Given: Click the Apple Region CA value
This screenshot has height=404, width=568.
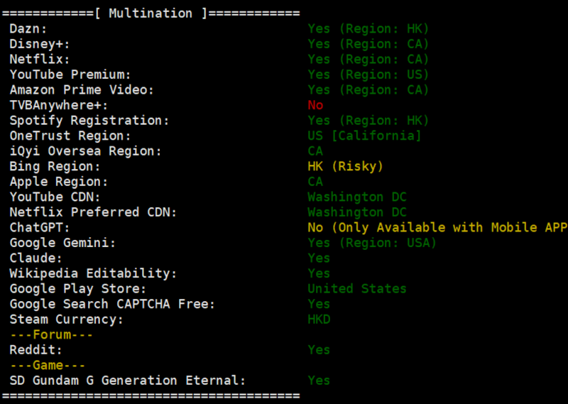Looking at the screenshot, I should pyautogui.click(x=315, y=182).
